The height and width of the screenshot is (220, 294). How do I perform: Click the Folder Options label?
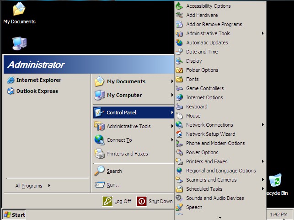point(202,70)
